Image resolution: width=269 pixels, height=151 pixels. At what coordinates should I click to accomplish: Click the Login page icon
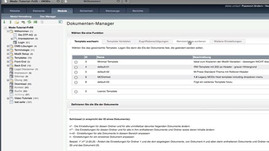click(15, 42)
